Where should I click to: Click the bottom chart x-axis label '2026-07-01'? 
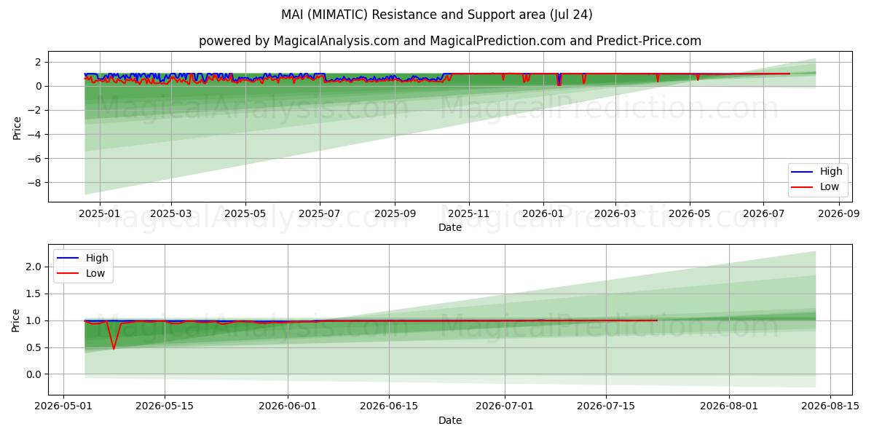click(x=504, y=406)
